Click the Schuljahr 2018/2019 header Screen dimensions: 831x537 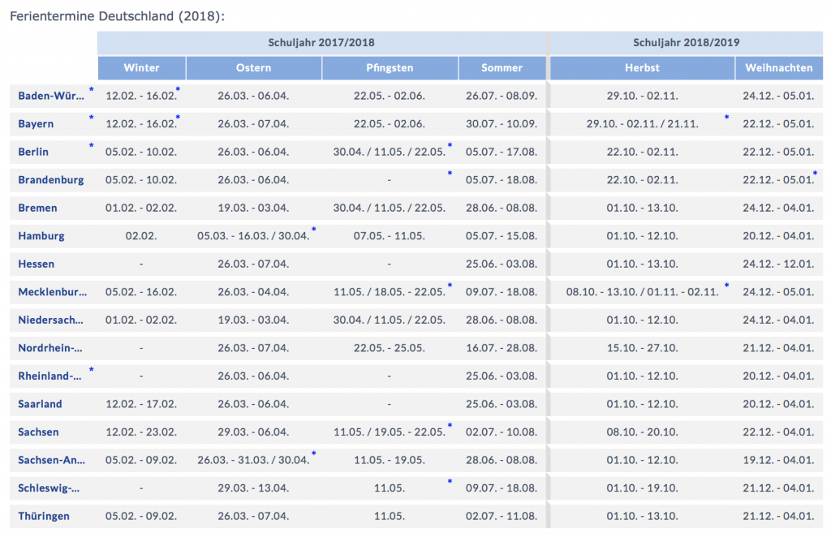click(x=686, y=43)
